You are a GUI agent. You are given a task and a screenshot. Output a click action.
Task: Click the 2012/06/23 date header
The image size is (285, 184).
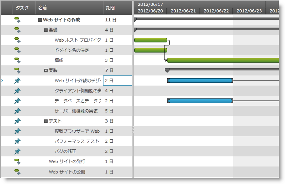tap(249, 11)
